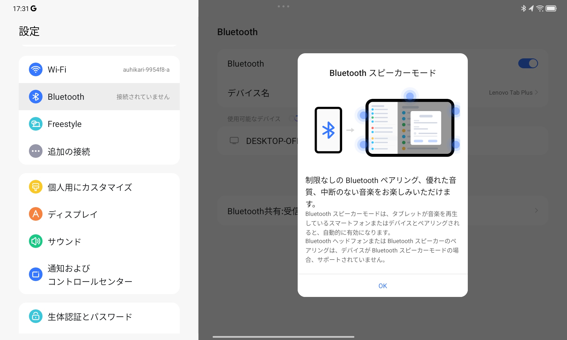The image size is (567, 340).
Task: Expand the Bluetooth共有 row chevron
Action: pos(536,211)
